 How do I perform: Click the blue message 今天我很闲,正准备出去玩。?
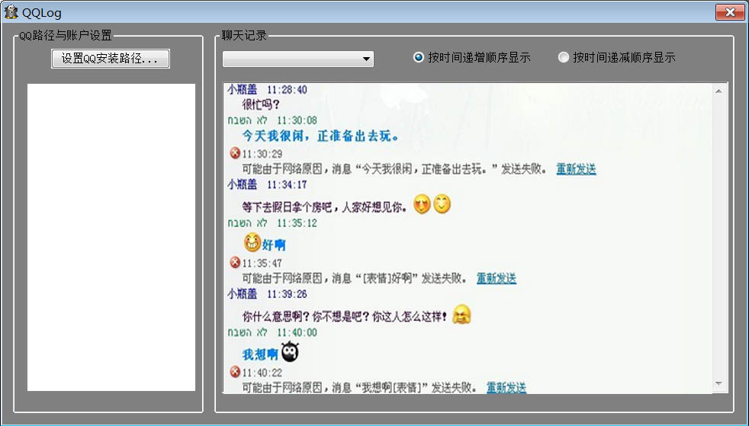(x=320, y=136)
